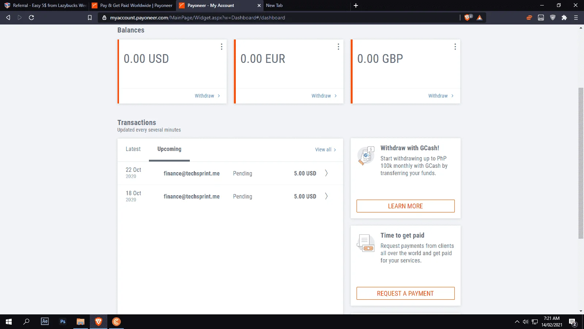The height and width of the screenshot is (329, 584).
Task: Click the Time to get paid icon
Action: 366,243
